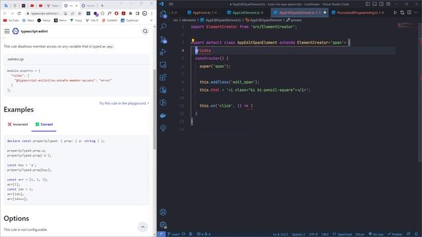The width and height of the screenshot is (422, 237).
Task: Open Remix bookmark
Action: 60,20
